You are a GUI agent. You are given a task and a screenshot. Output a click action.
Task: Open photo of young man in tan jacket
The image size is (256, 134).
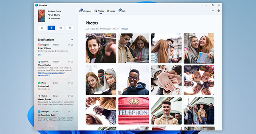166,111
